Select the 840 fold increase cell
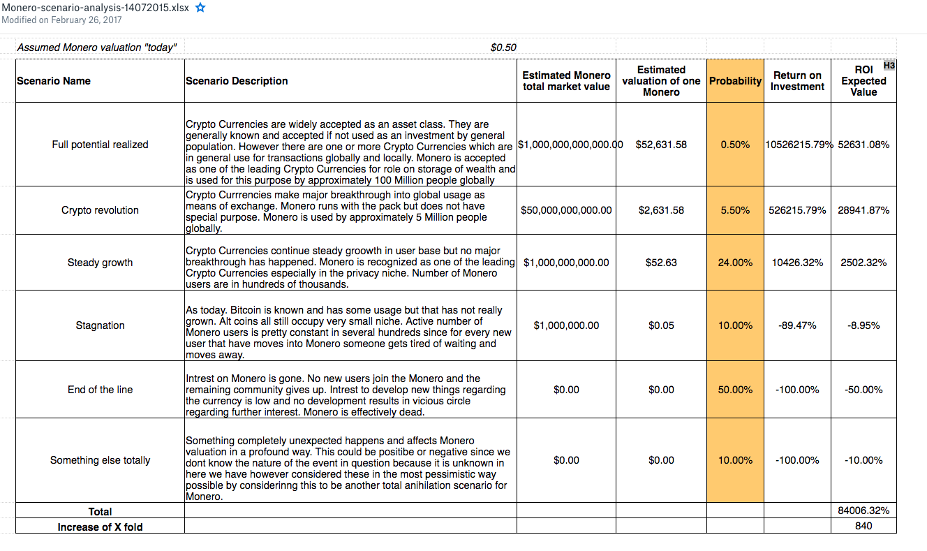The height and width of the screenshot is (551, 927). coord(863,527)
